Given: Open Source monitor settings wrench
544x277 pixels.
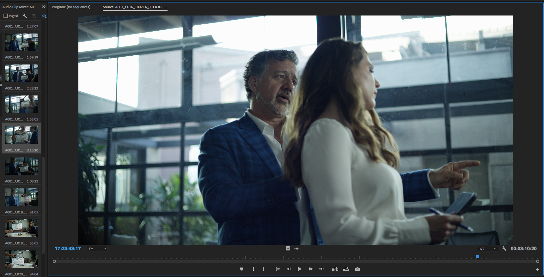Looking at the screenshot, I should click(x=504, y=249).
